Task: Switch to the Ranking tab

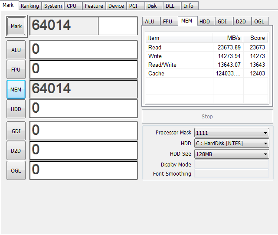Action: click(x=30, y=6)
